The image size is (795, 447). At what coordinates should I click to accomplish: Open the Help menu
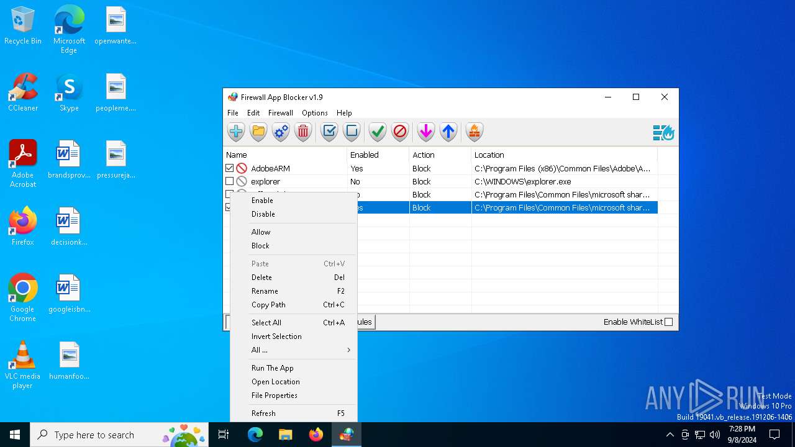pyautogui.click(x=344, y=113)
